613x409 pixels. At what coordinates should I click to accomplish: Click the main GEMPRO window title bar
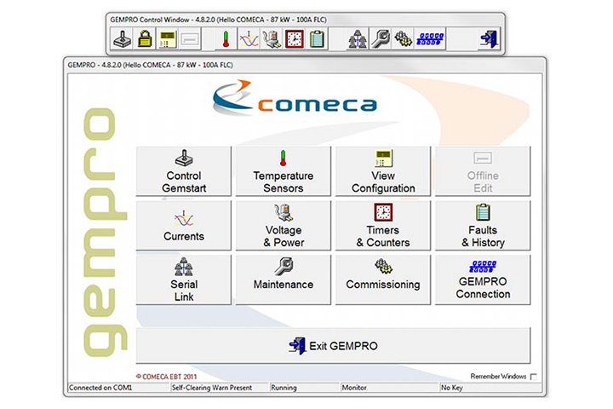(305, 65)
